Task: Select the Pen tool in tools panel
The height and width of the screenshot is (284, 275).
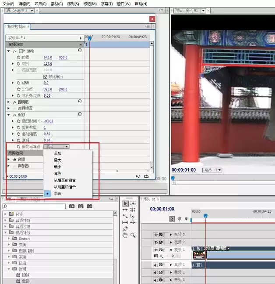Action: point(125,229)
